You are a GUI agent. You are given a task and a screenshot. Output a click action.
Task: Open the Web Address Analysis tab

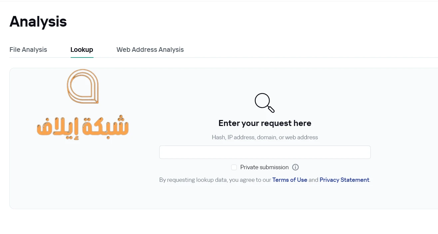pyautogui.click(x=150, y=50)
